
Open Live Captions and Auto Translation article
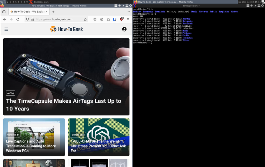(31, 146)
